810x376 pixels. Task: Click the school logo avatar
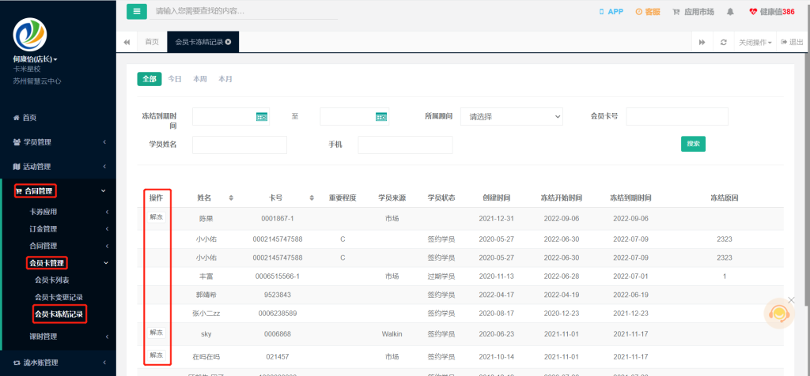(30, 35)
